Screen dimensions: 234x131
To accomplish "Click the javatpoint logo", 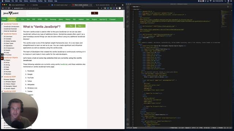I will coord(11,13).
